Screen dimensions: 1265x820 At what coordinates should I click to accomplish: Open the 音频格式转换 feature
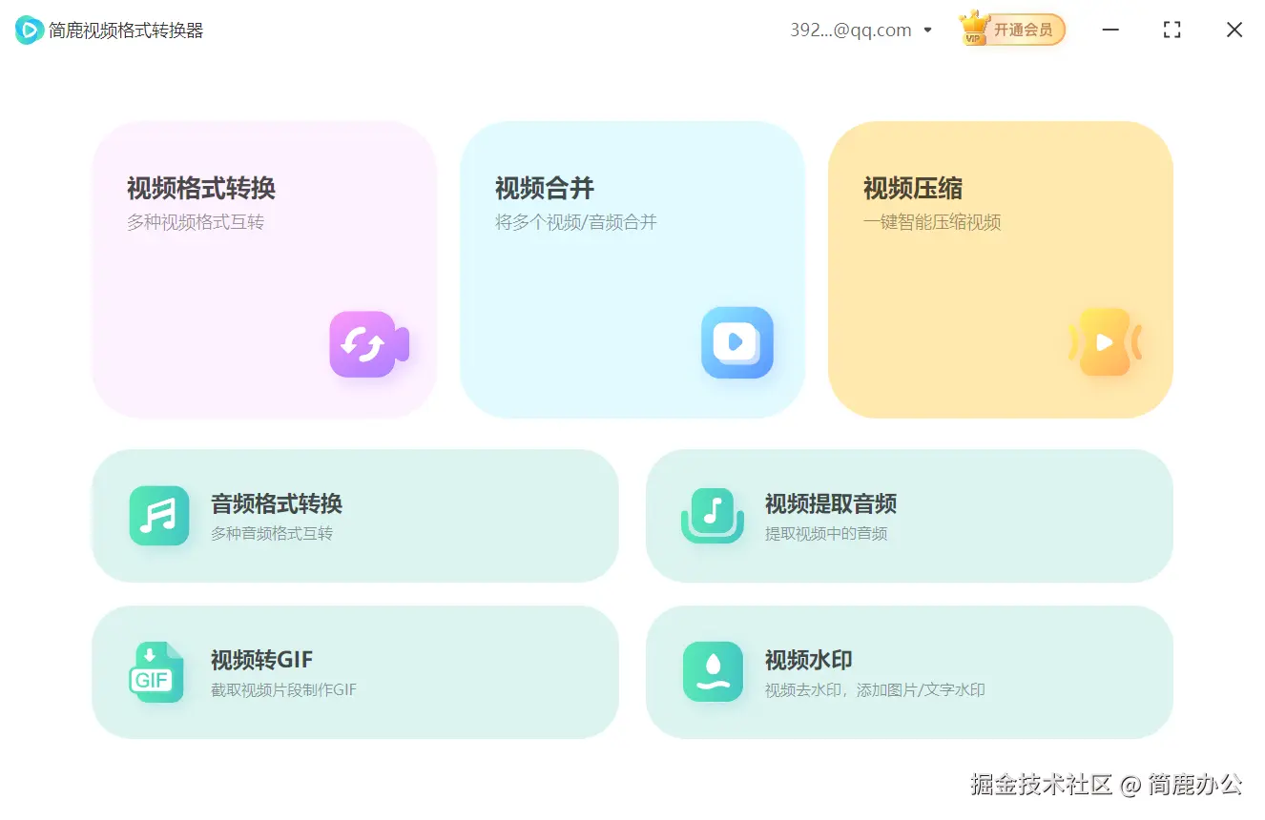[355, 516]
